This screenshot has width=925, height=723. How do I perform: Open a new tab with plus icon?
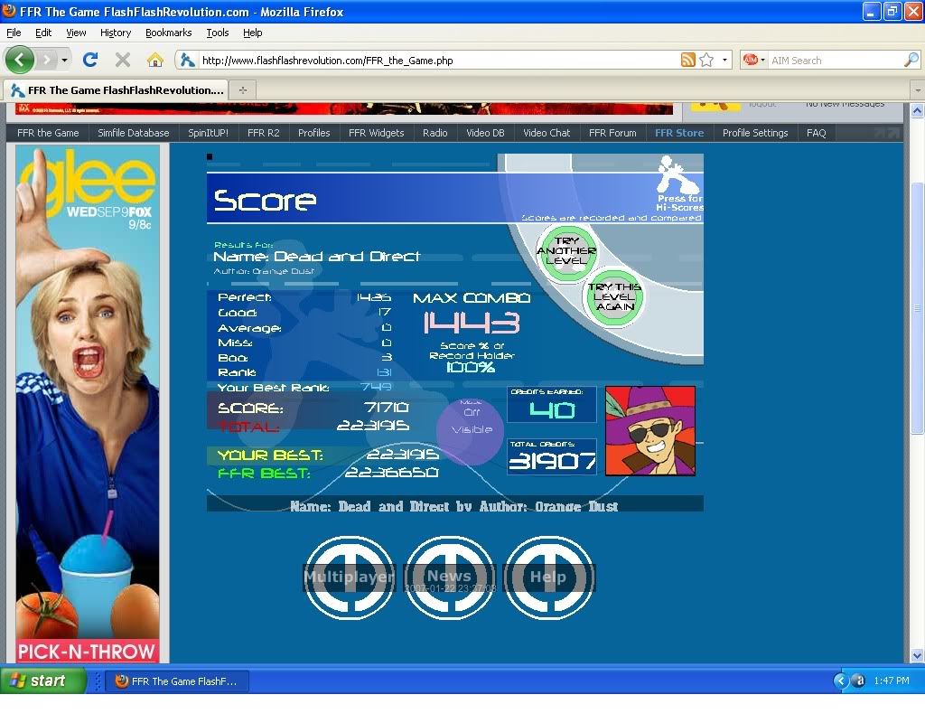coord(242,89)
